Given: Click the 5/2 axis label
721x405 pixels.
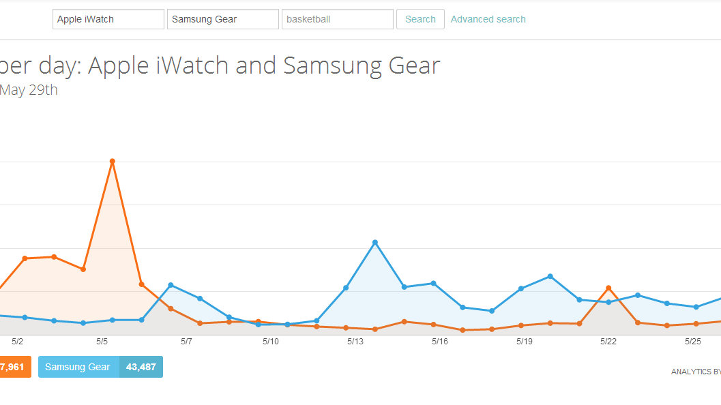Looking at the screenshot, I should click(x=19, y=341).
